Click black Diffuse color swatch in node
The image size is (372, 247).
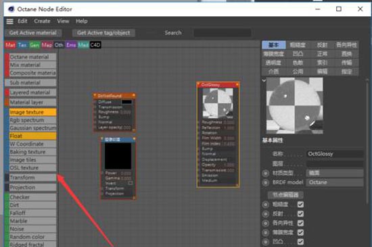point(126,102)
